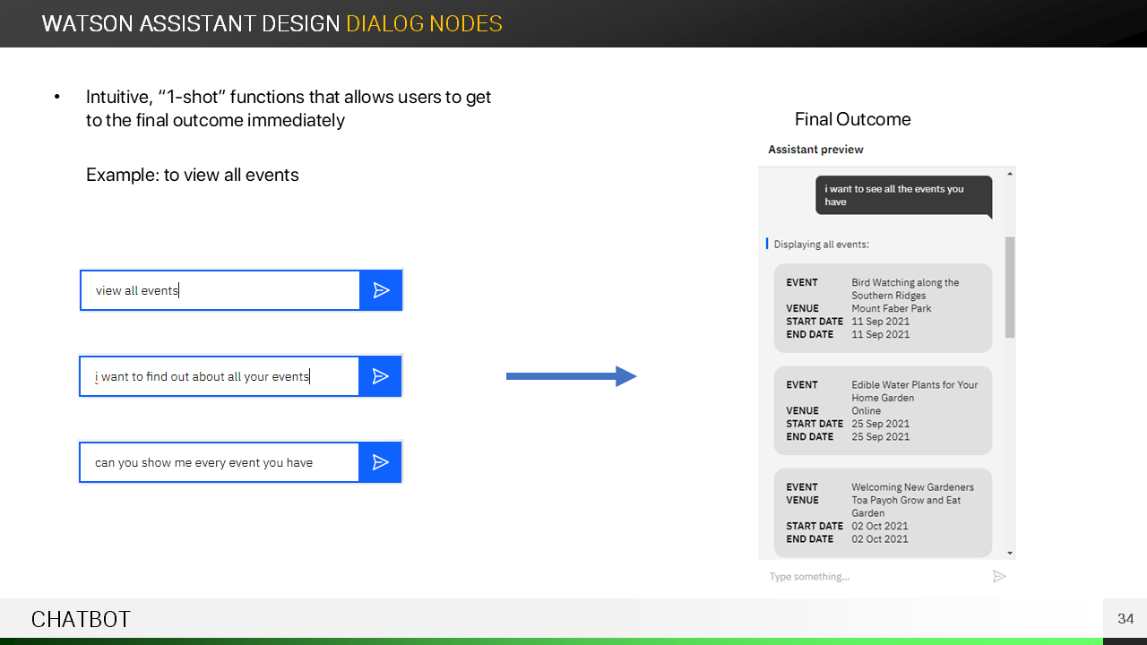Click the 'Assistant preview' panel header
The width and height of the screenshot is (1147, 645).
tap(815, 150)
